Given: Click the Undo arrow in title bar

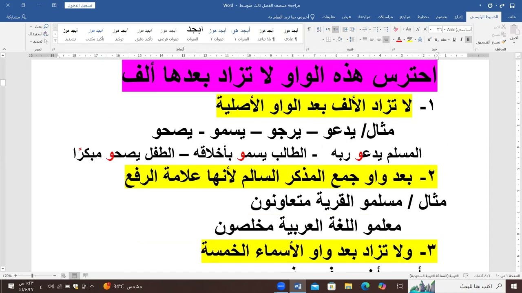Looking at the screenshot, I should pyautogui.click(x=502, y=5).
